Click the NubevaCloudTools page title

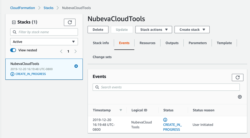click(x=116, y=19)
